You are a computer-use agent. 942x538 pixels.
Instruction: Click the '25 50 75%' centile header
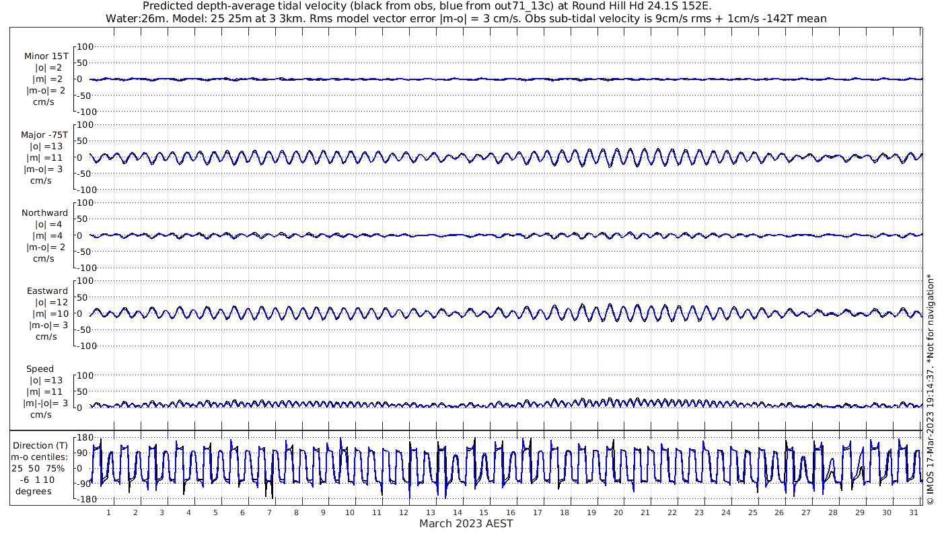(x=39, y=468)
